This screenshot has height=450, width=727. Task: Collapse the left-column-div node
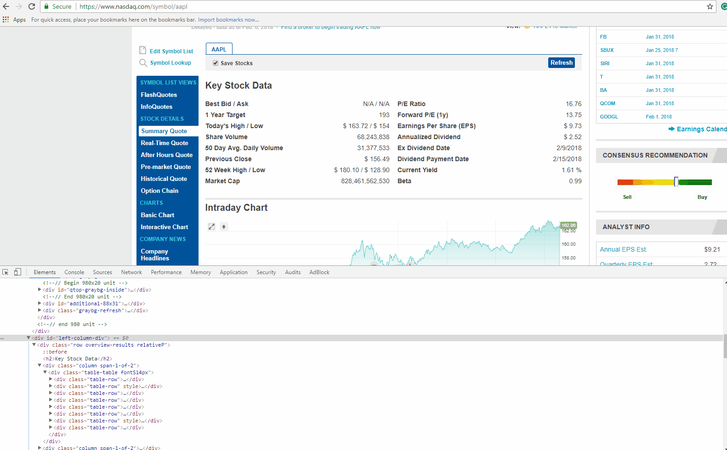(28, 338)
